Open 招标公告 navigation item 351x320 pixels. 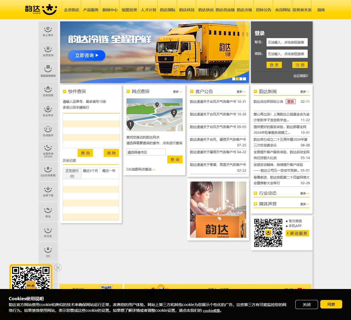coord(264,10)
